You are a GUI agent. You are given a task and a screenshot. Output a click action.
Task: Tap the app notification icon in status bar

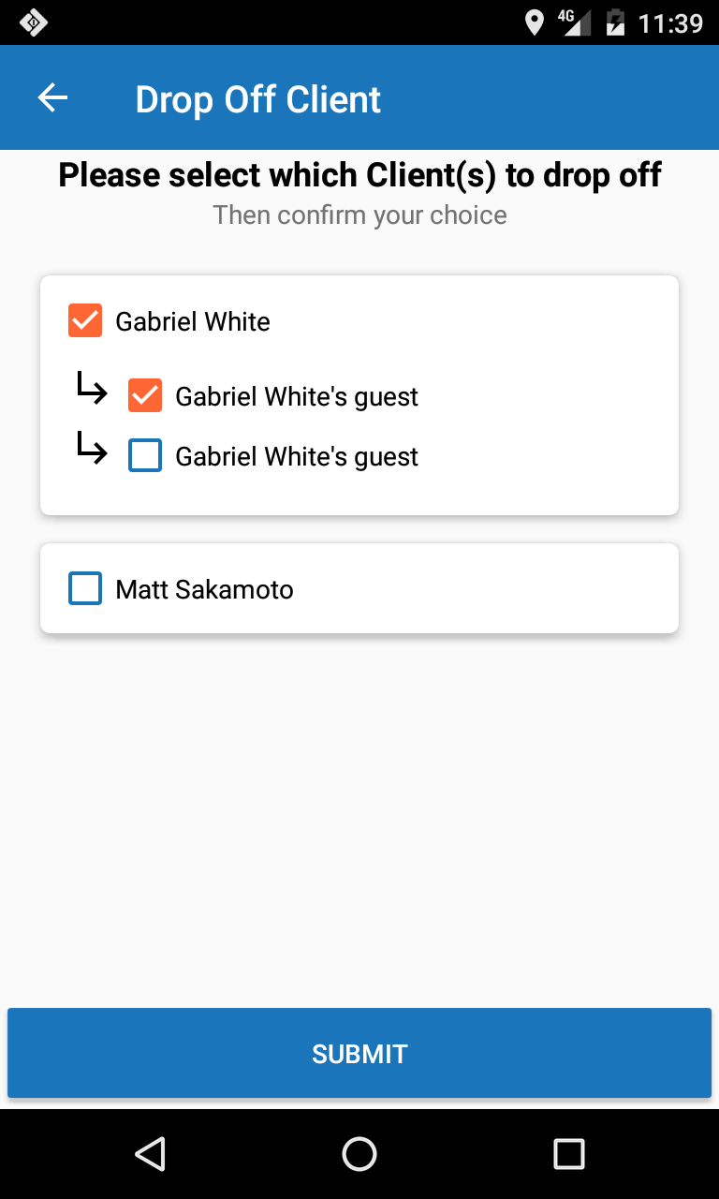point(34,22)
